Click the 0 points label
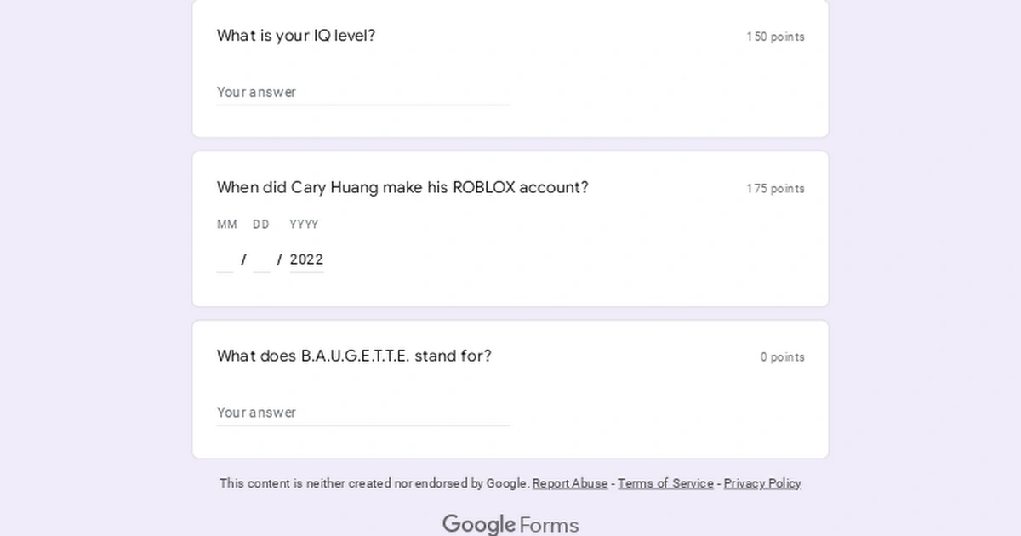The height and width of the screenshot is (536, 1021). (x=782, y=357)
